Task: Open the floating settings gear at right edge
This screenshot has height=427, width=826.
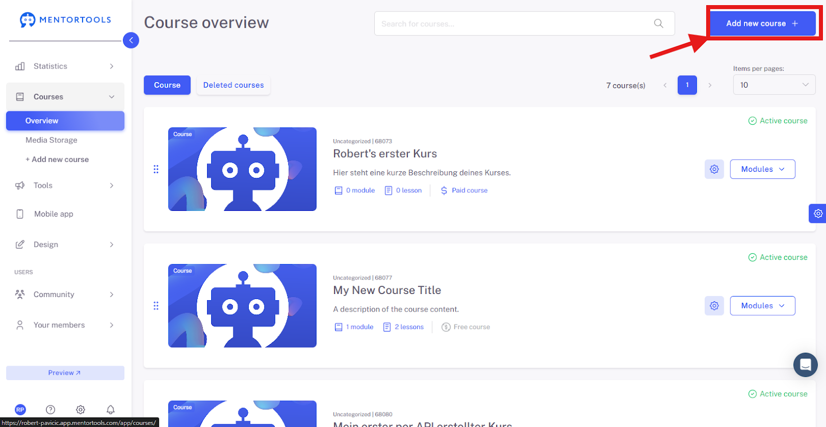Action: (818, 213)
